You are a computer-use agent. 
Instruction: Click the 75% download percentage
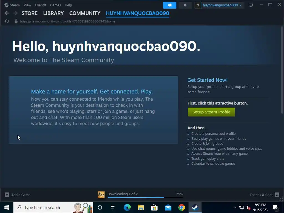(179, 194)
